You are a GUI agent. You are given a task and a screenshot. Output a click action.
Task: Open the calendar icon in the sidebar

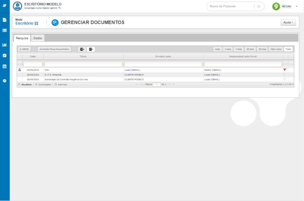[5, 66]
